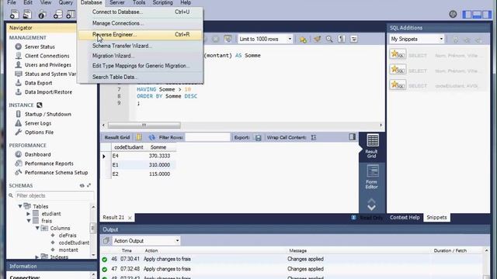The image size is (497, 279).
Task: Close the Result 21 tab
Action: click(130, 218)
